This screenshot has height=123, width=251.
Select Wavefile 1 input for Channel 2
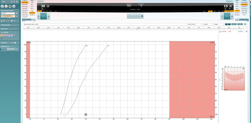(x=237, y=13)
